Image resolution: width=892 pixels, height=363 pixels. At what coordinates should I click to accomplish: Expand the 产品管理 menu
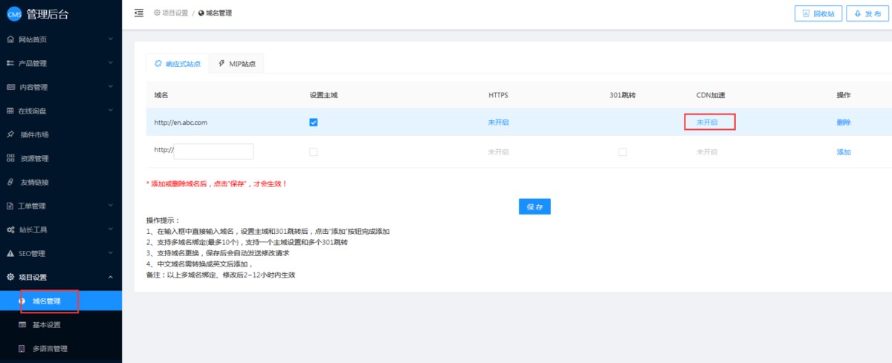[59, 63]
